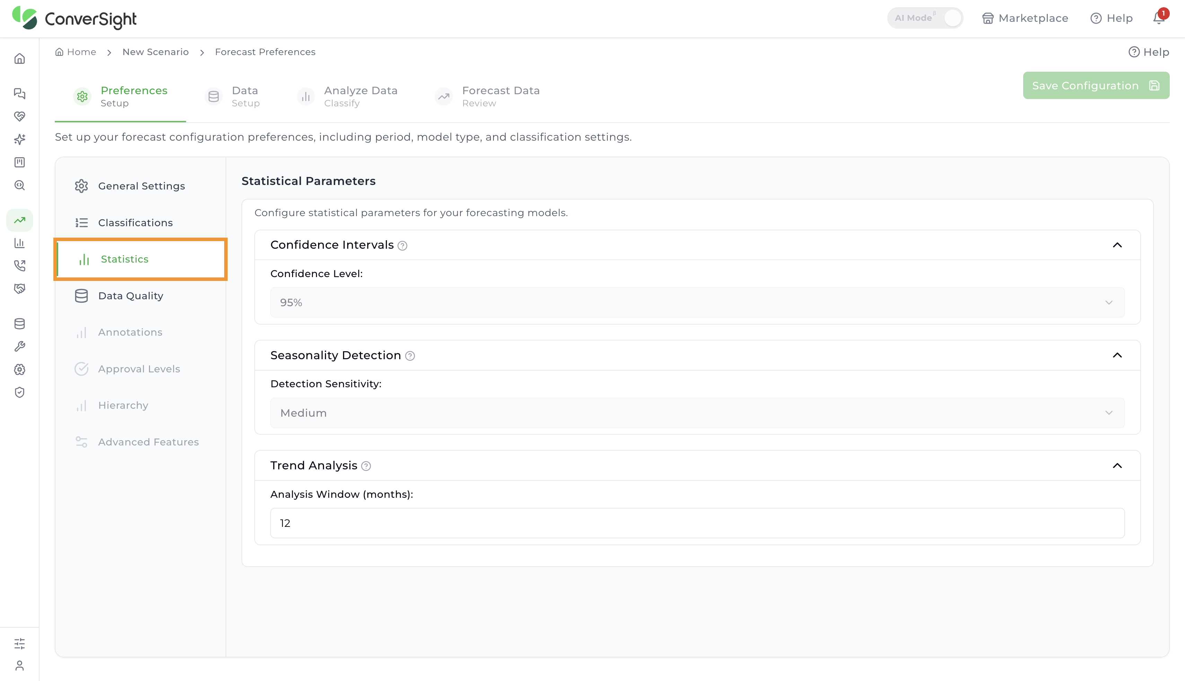Switch to the Data Setup tab

point(233,96)
